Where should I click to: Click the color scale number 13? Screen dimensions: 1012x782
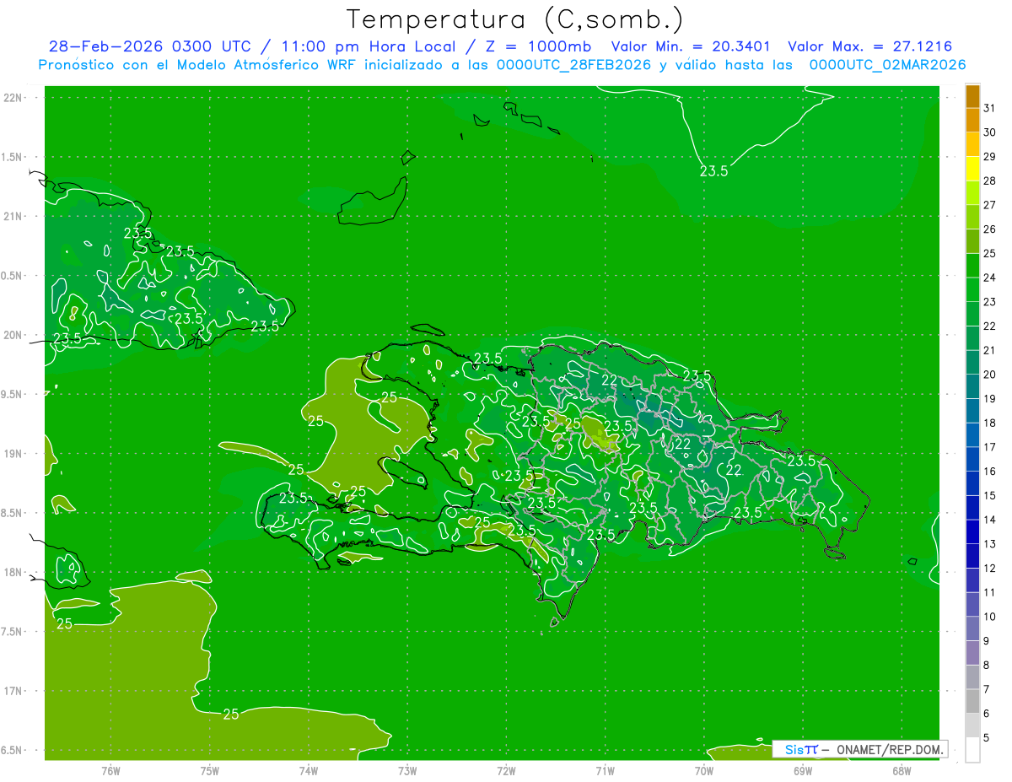[x=989, y=544]
